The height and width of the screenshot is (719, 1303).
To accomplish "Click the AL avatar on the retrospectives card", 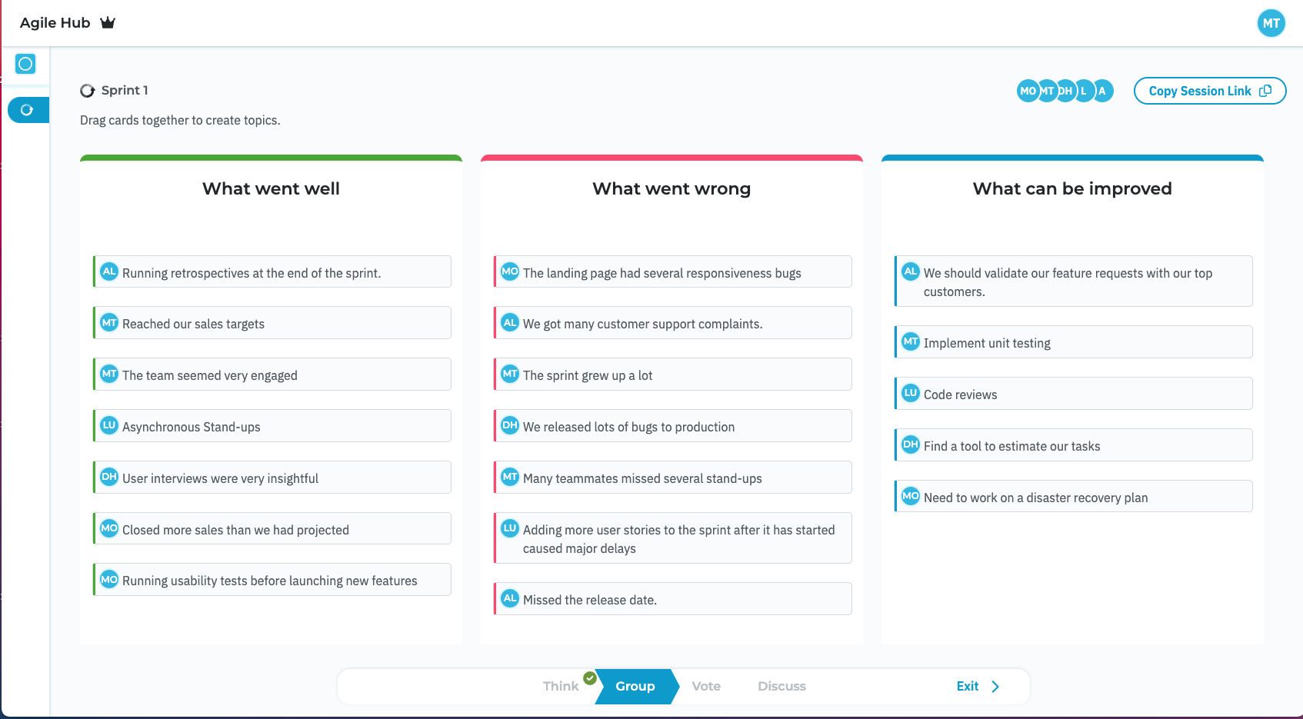I will tap(108, 271).
